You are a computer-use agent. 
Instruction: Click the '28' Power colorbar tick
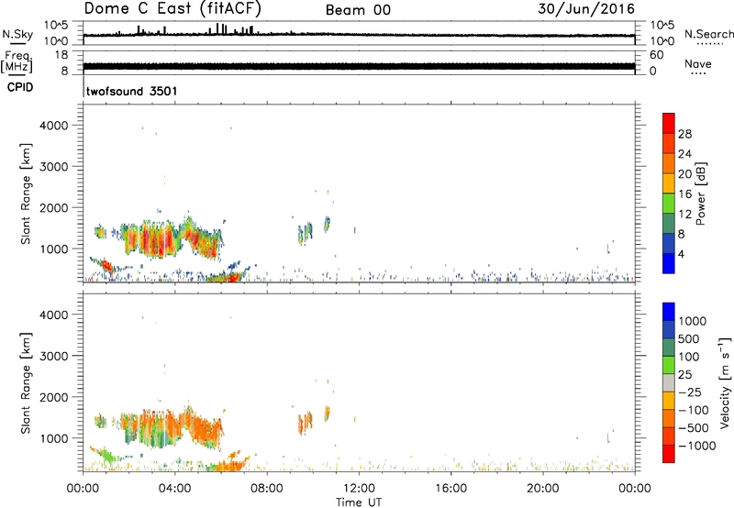pos(684,134)
